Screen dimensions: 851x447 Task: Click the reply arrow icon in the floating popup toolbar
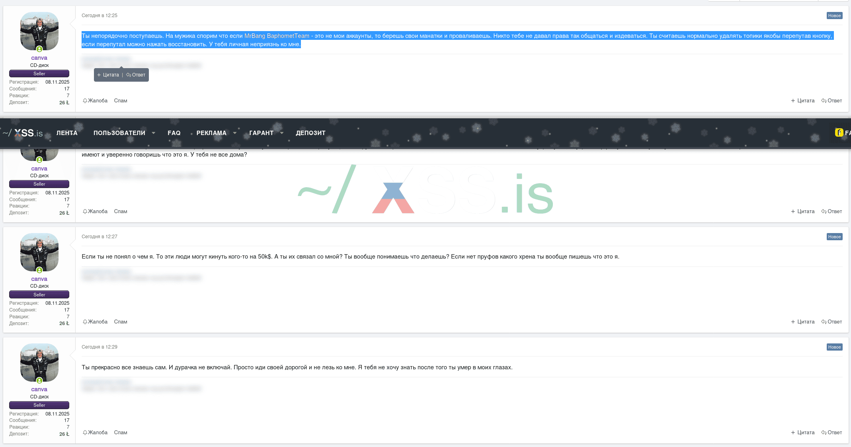[128, 74]
